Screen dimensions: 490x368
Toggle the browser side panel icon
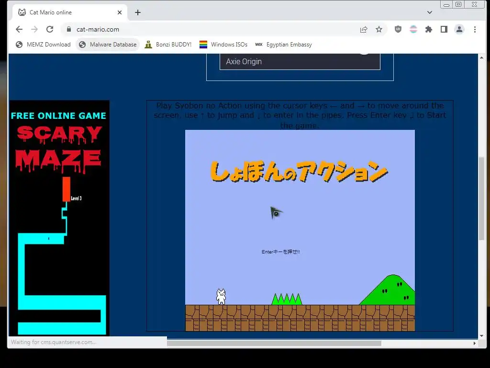444,29
